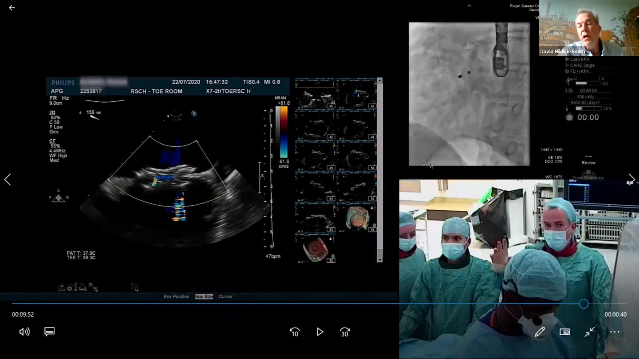Select the Box Position option

pyautogui.click(x=176, y=297)
